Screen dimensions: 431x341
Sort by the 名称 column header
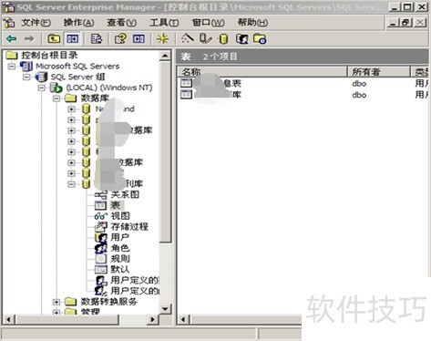pyautogui.click(x=262, y=72)
